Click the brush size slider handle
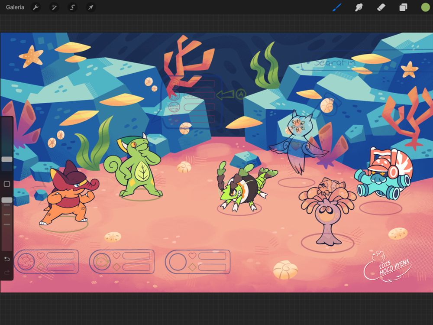Image resolution: width=433 pixels, height=325 pixels. (7, 159)
